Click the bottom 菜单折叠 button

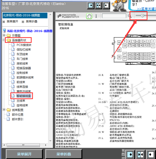tap(64, 154)
